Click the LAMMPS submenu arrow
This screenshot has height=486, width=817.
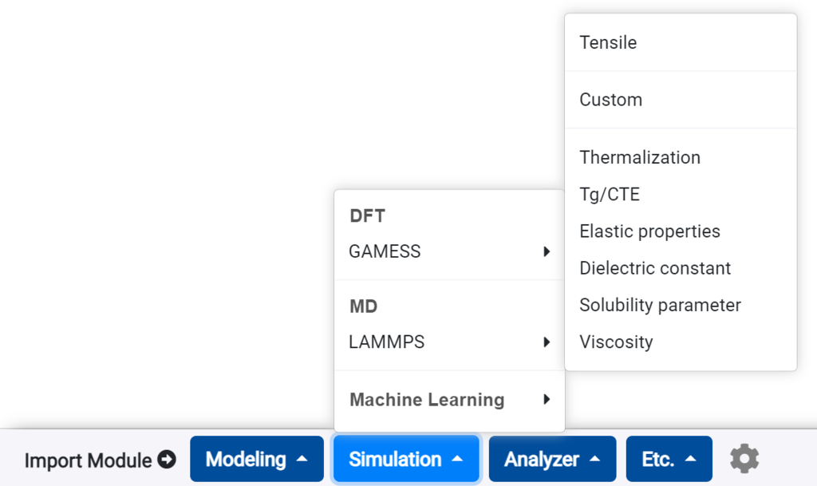[x=547, y=342]
